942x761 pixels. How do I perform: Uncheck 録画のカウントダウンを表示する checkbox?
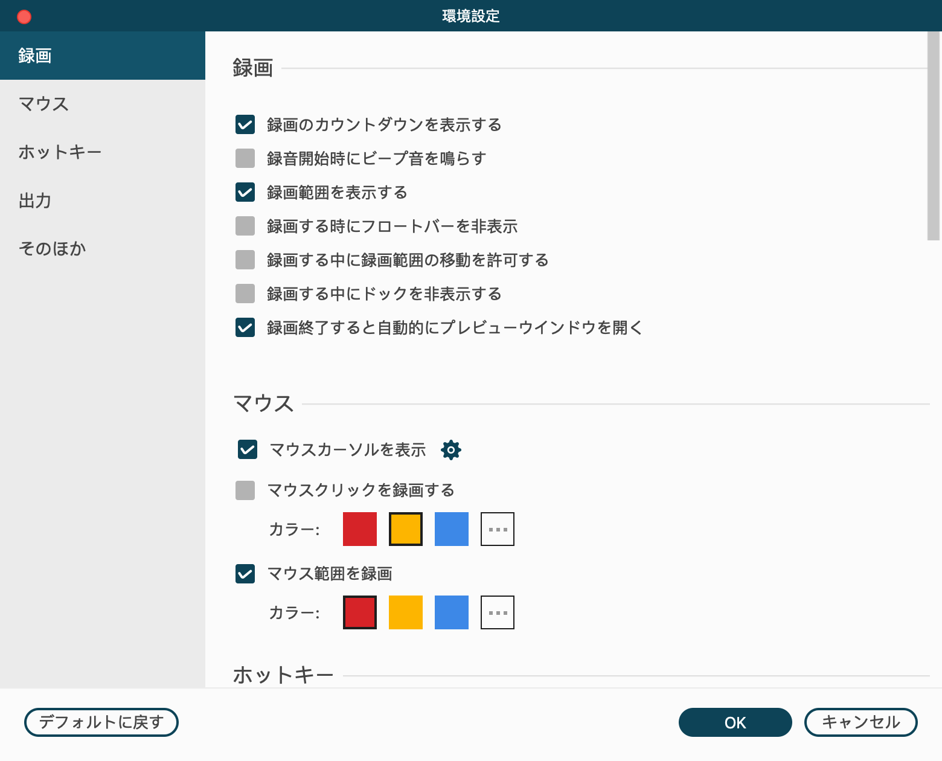pyautogui.click(x=245, y=125)
